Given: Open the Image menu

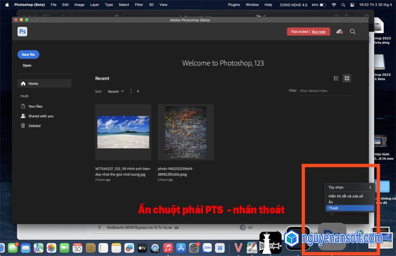Looking at the screenshot, I should [x=79, y=5].
